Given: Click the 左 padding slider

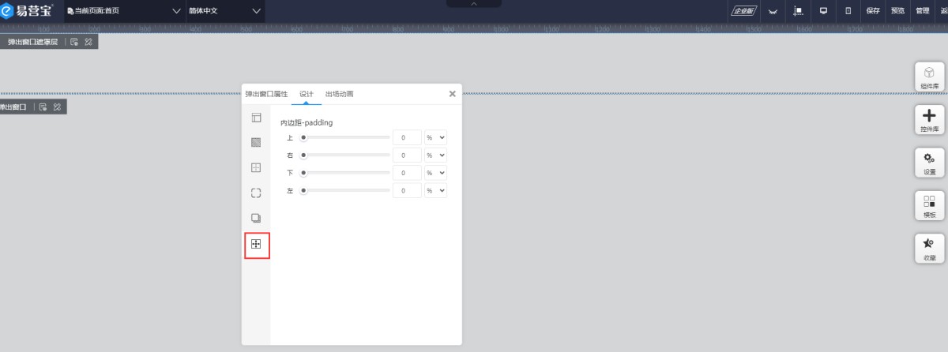Looking at the screenshot, I should pos(344,191).
